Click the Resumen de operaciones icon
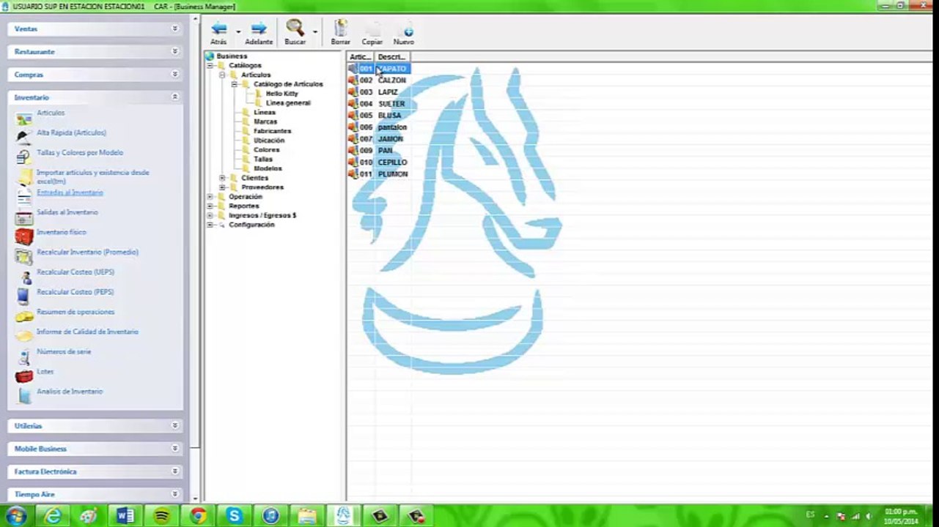 (x=23, y=315)
